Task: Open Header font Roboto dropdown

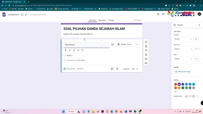Action: tap(183, 39)
